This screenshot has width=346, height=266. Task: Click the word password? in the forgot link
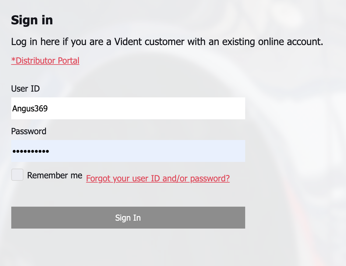point(210,178)
